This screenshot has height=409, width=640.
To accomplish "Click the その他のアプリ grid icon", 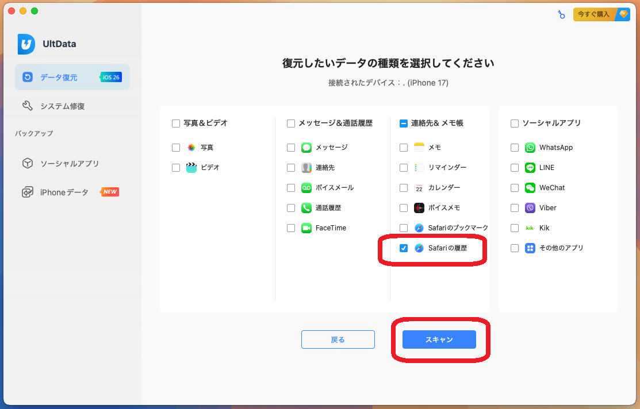I will [530, 248].
